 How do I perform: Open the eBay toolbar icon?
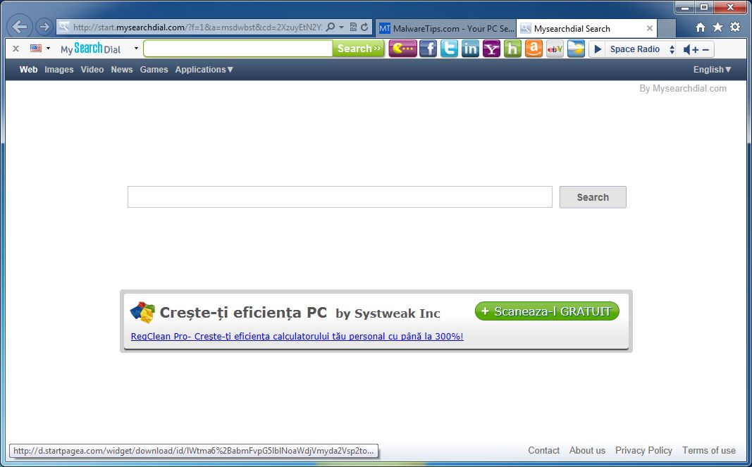555,49
